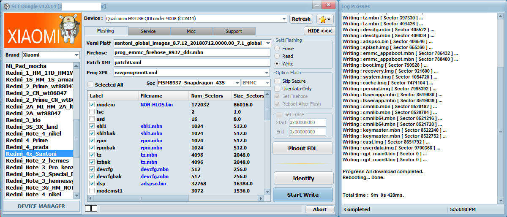Open the Support tab

pos(234,31)
